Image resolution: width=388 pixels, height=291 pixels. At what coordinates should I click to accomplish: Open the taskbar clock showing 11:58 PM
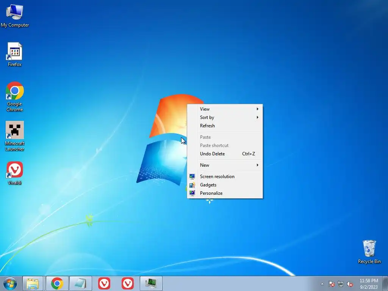point(369,283)
